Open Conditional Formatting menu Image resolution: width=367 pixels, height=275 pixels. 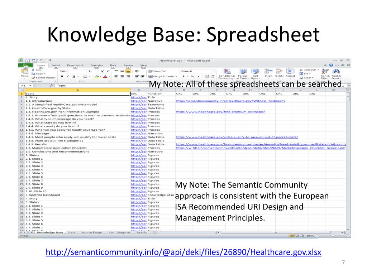point(227,74)
